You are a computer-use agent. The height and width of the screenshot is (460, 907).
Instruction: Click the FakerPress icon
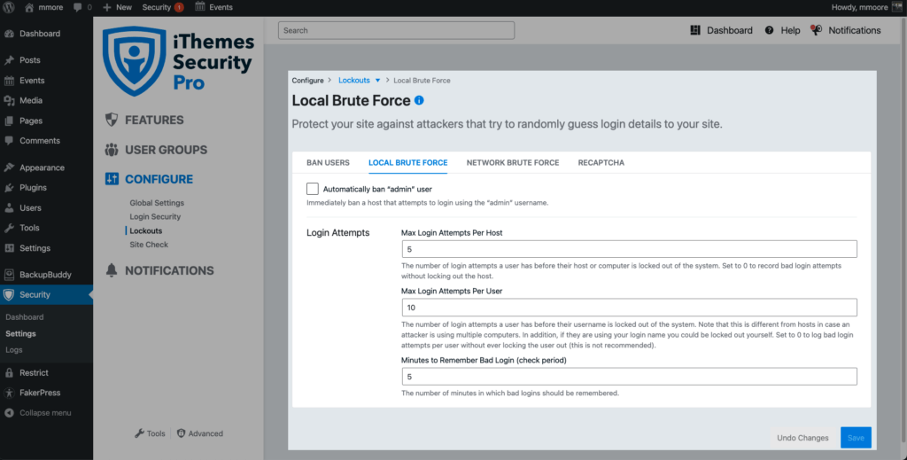point(9,393)
